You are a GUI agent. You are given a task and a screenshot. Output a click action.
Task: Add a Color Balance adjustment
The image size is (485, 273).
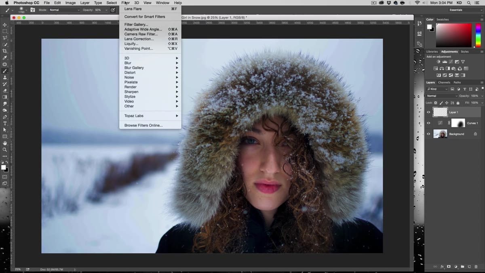click(x=442, y=69)
